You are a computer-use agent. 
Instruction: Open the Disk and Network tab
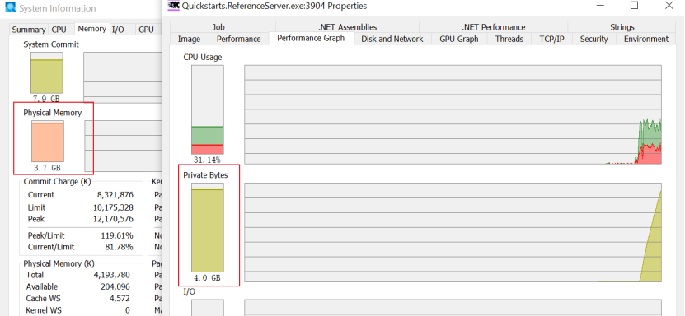392,39
